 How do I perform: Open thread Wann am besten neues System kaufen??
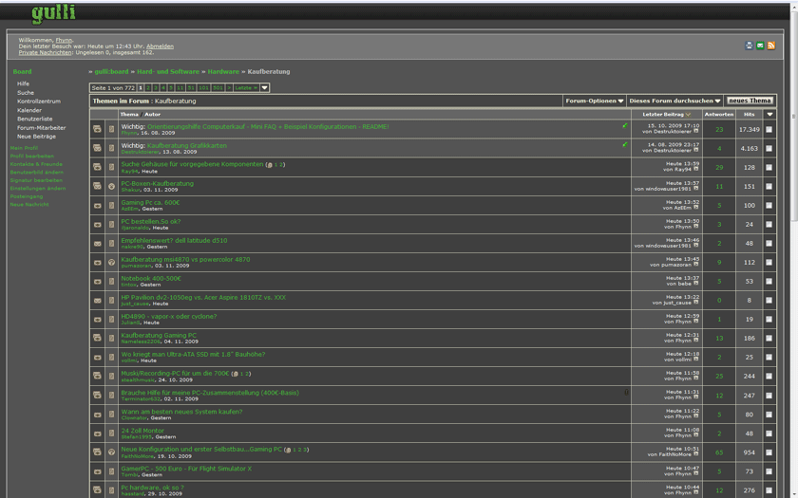181,412
